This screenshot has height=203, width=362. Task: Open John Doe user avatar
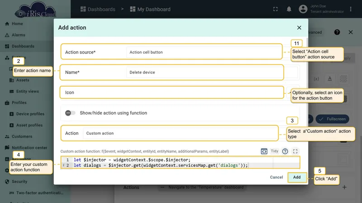click(x=303, y=9)
